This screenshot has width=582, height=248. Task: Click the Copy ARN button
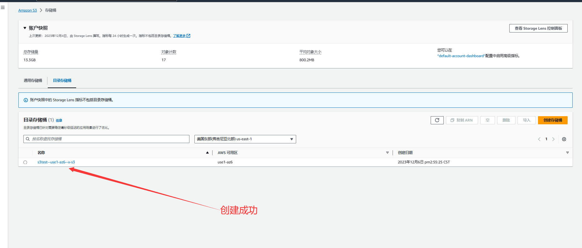(x=462, y=120)
